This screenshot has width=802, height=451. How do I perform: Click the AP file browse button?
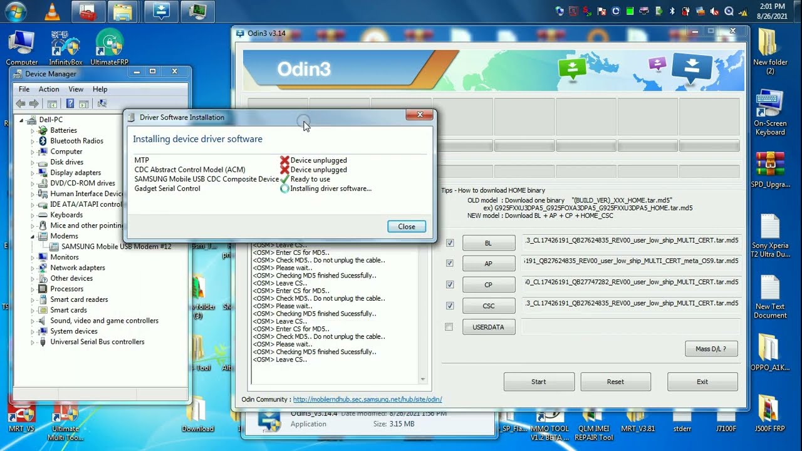point(489,264)
